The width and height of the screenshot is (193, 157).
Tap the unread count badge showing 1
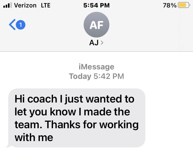point(21,25)
